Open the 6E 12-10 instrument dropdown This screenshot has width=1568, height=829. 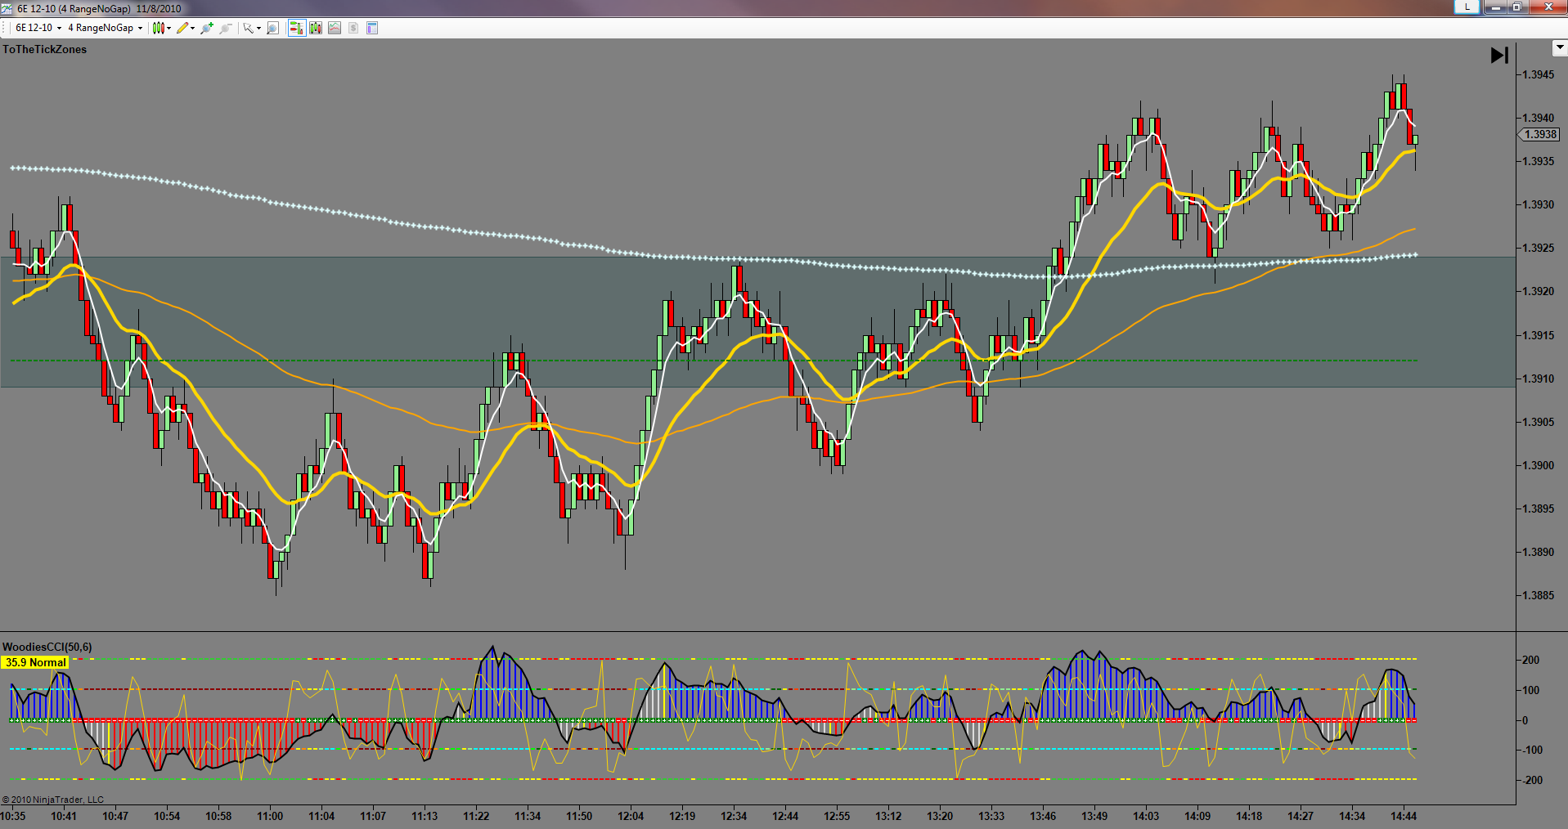[x=38, y=28]
